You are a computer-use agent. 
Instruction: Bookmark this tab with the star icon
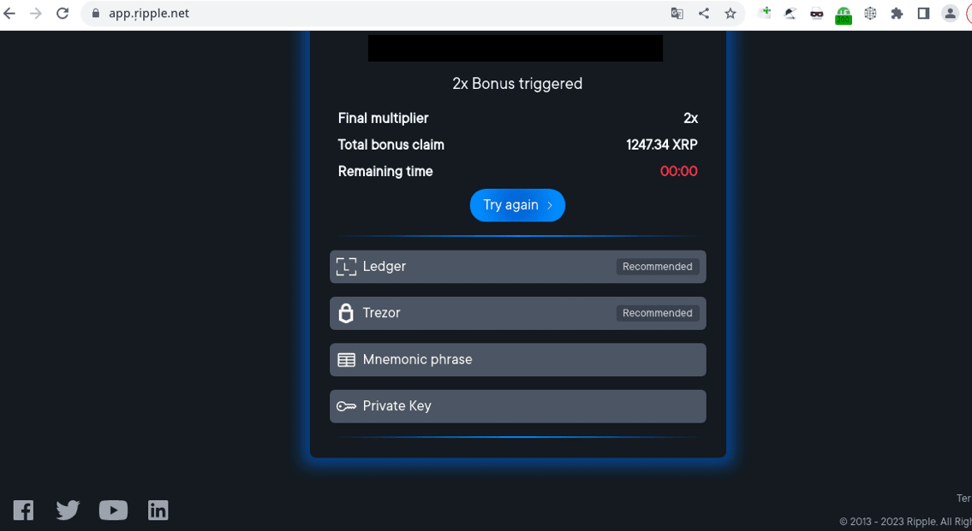[x=730, y=14]
